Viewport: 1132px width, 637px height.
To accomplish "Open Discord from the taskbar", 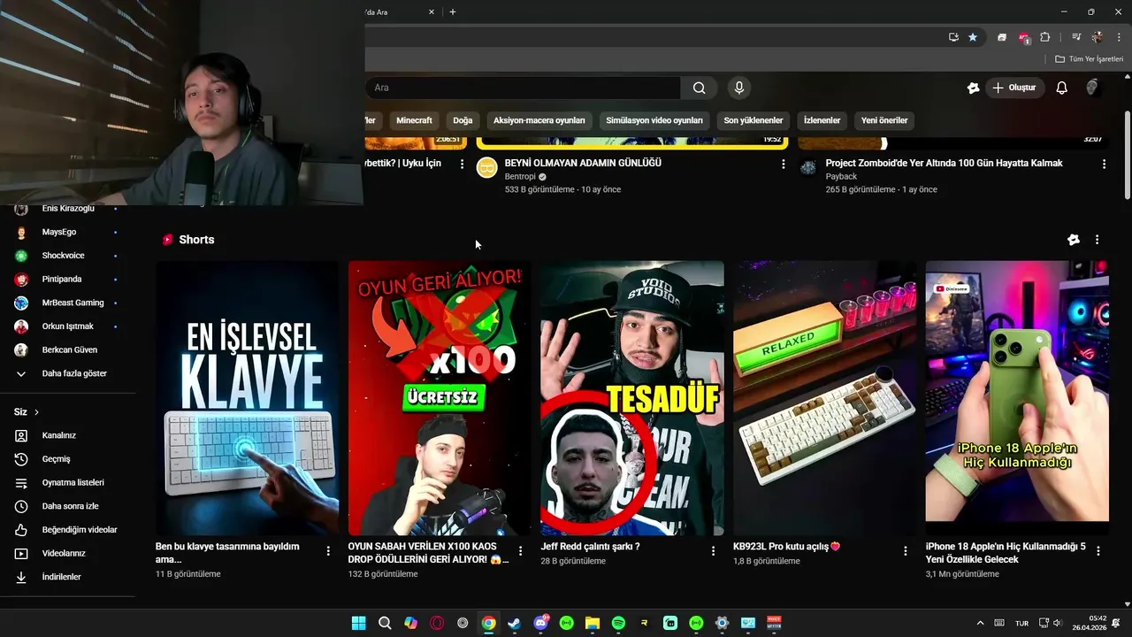I will coord(540,623).
